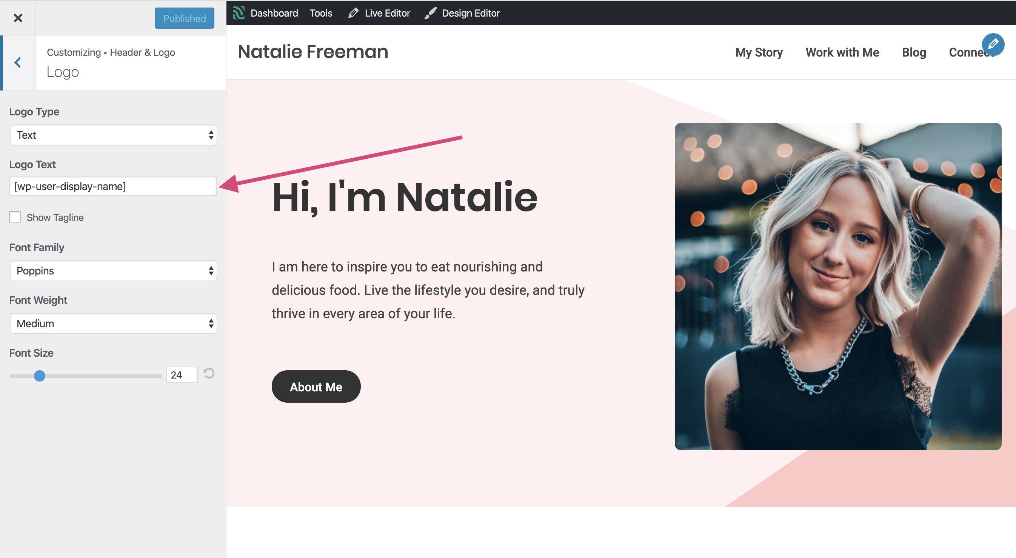Go back using the left chevron

point(18,63)
